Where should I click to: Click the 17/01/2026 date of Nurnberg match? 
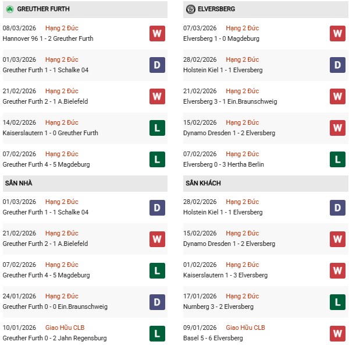[x=201, y=296]
